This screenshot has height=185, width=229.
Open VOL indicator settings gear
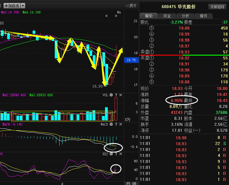111,95
